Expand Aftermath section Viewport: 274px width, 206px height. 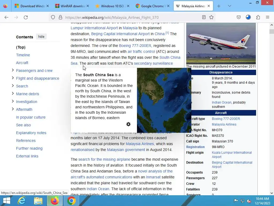pyautogui.click(x=13, y=109)
